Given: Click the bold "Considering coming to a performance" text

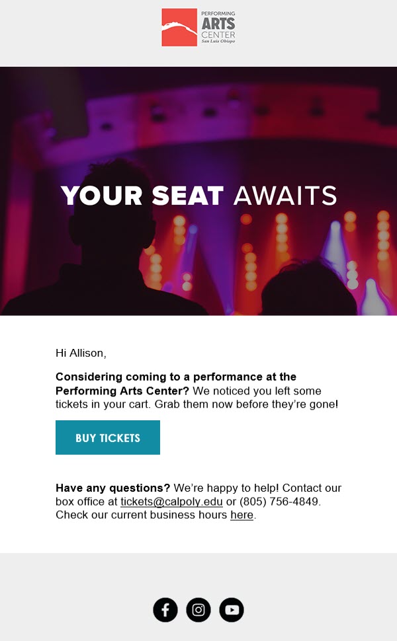Looking at the screenshot, I should [175, 377].
